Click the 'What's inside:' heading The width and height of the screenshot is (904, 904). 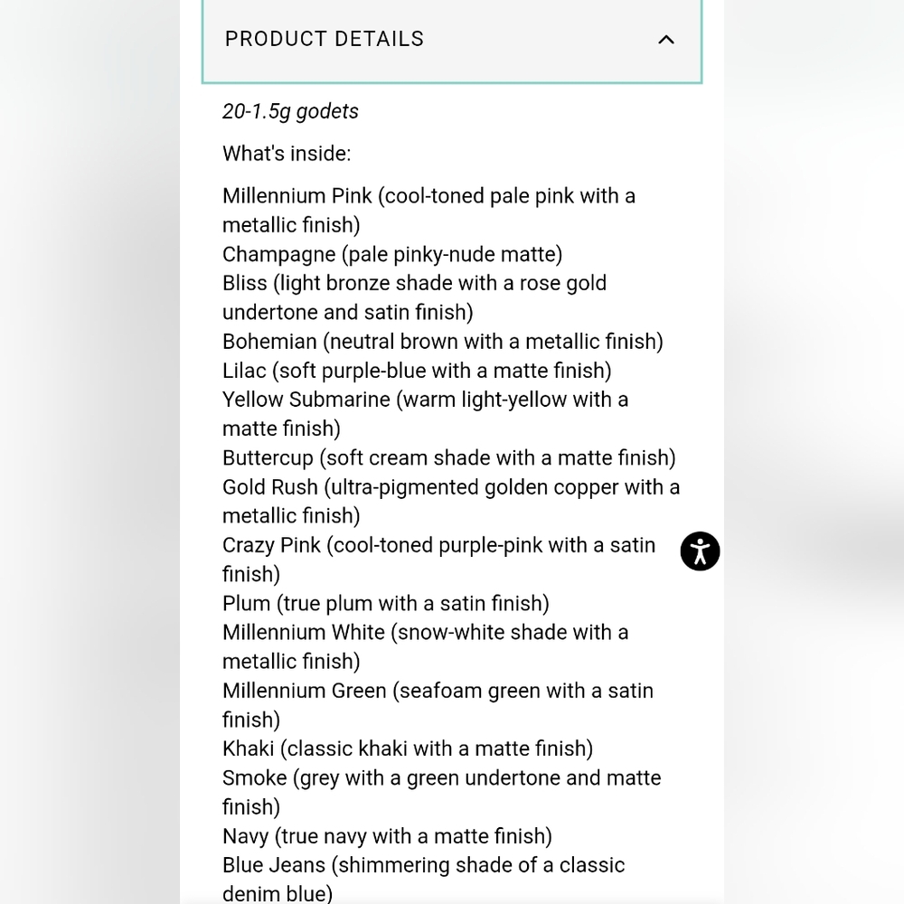point(287,154)
